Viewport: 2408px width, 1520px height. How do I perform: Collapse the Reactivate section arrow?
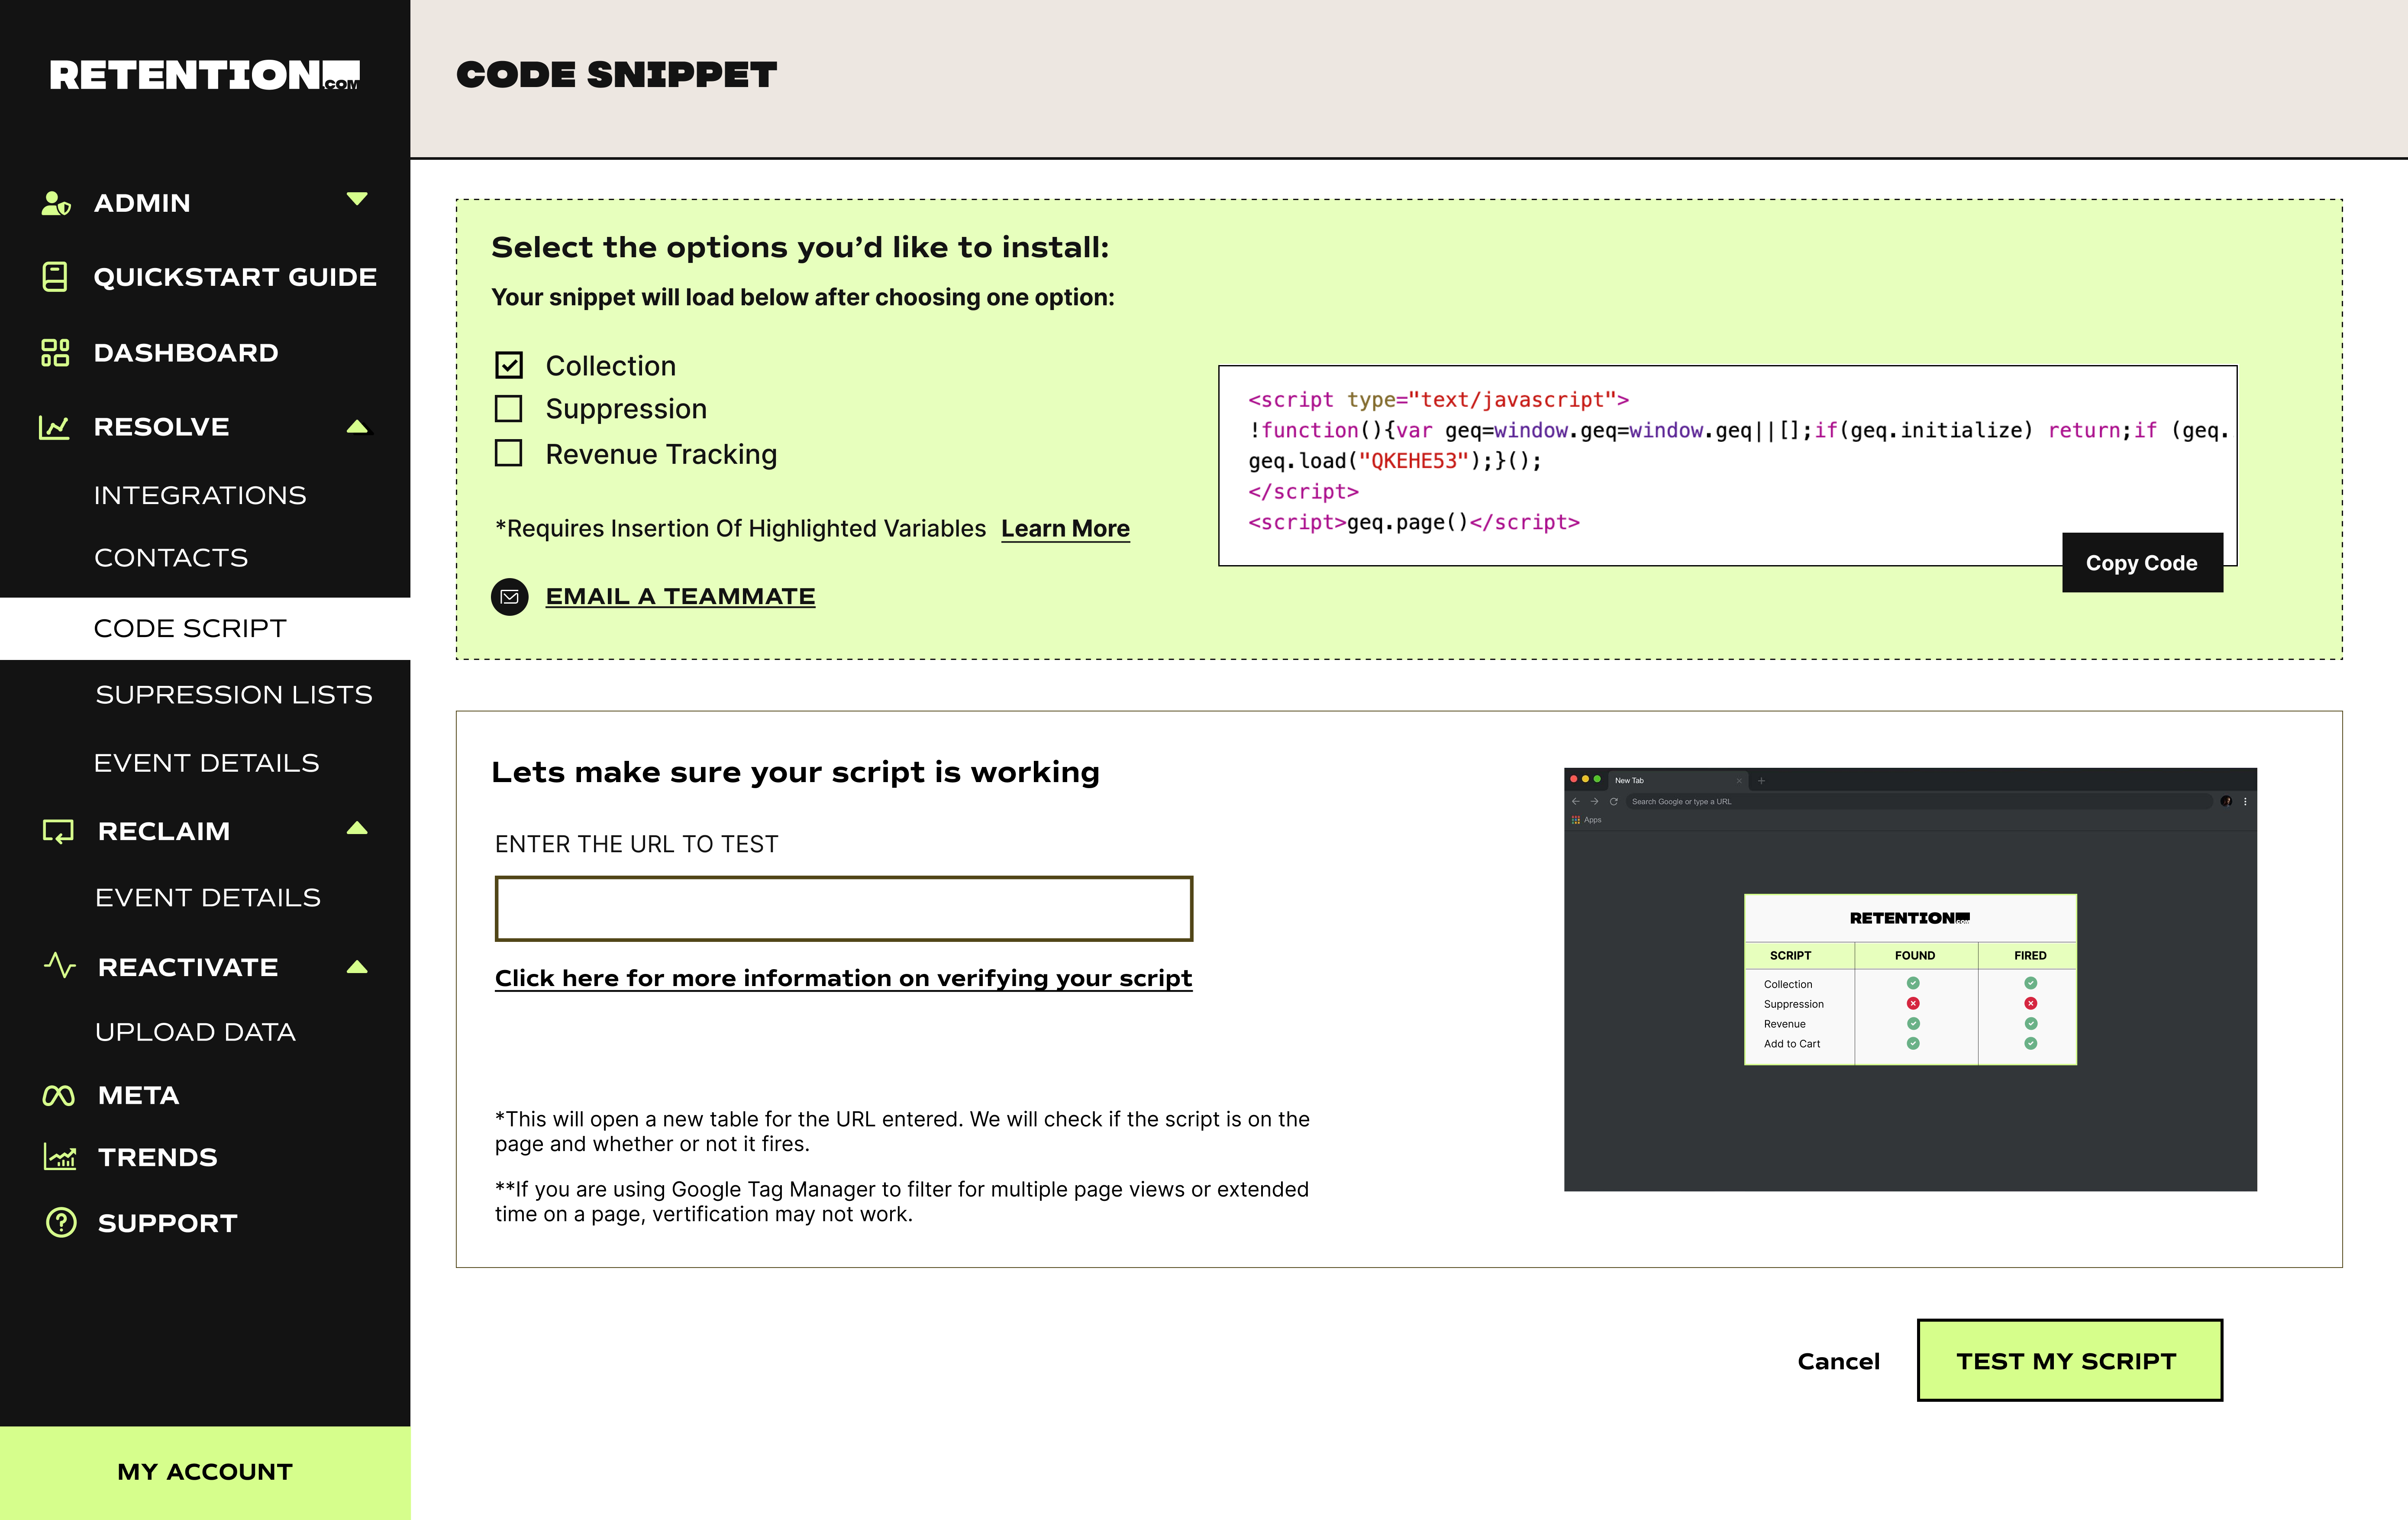tap(357, 966)
